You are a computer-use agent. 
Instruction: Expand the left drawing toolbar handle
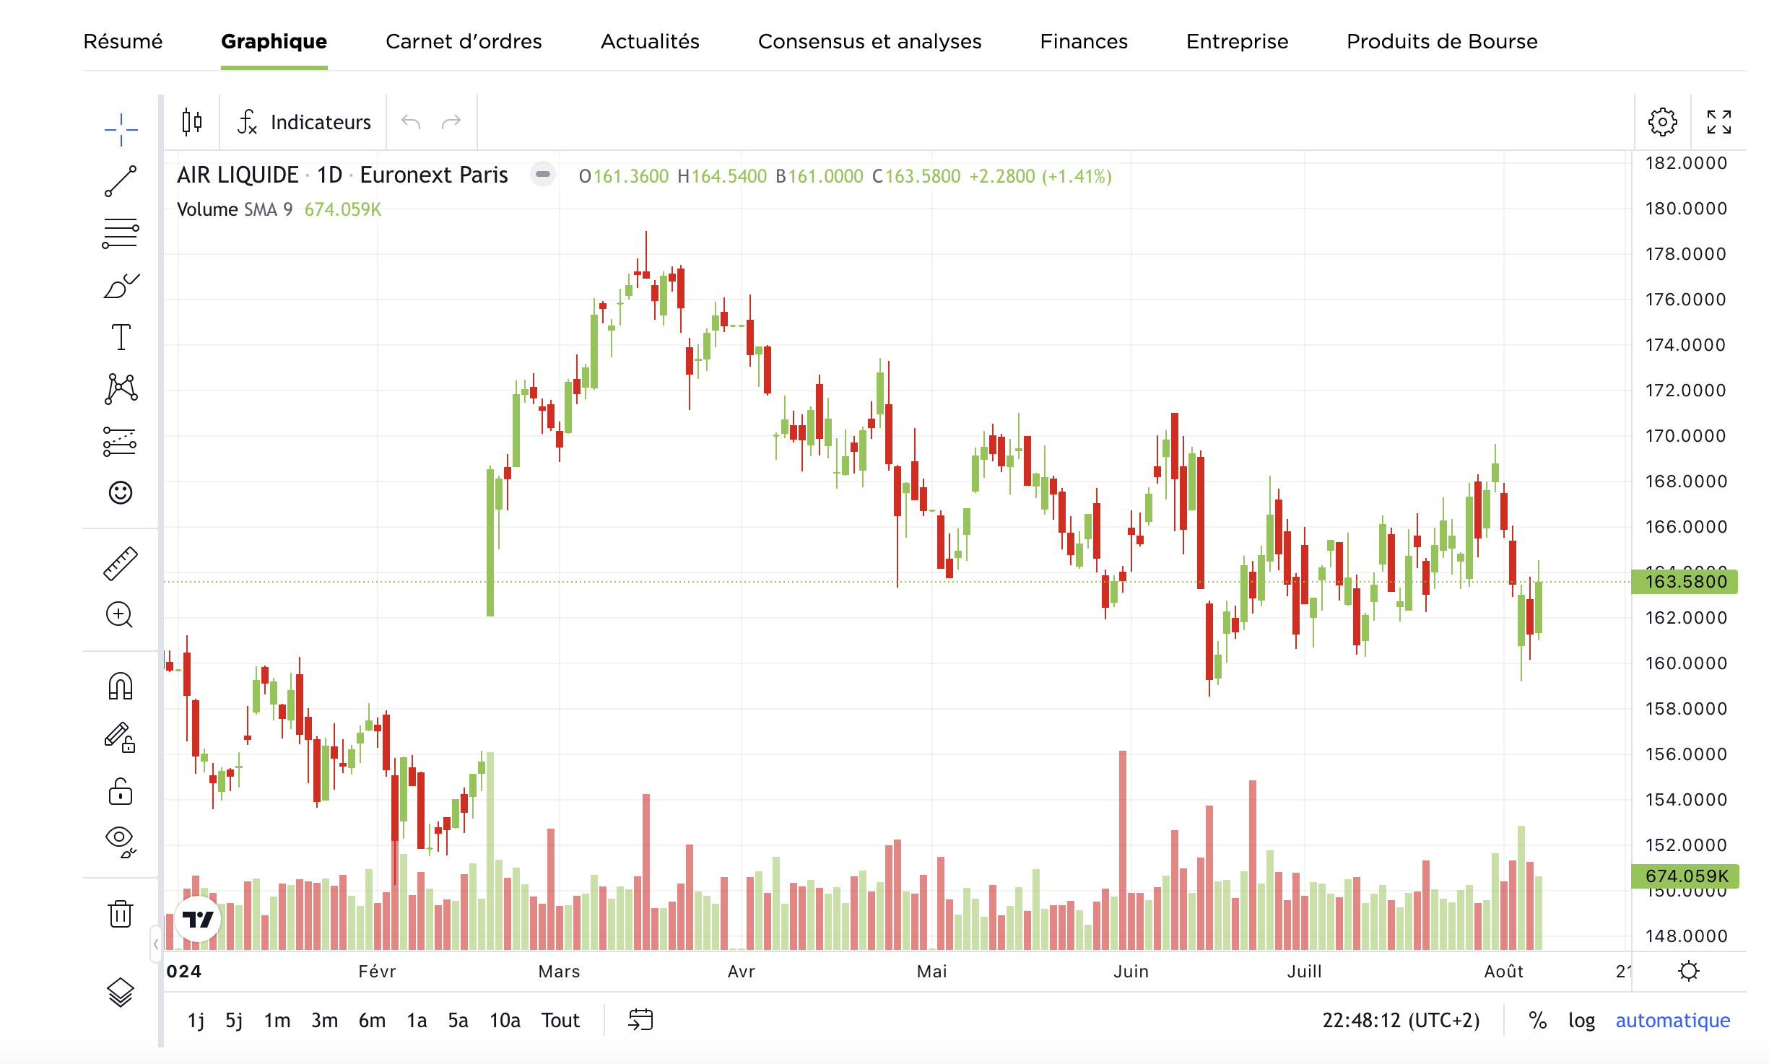(x=156, y=943)
